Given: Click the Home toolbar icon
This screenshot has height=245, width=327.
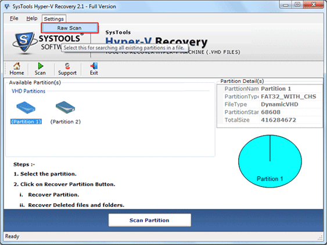Looking at the screenshot, I should click(x=17, y=69).
